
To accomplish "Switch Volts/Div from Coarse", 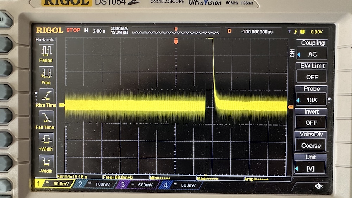I will [312, 145].
